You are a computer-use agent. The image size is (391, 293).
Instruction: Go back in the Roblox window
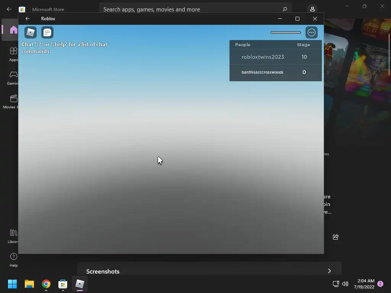27,19
